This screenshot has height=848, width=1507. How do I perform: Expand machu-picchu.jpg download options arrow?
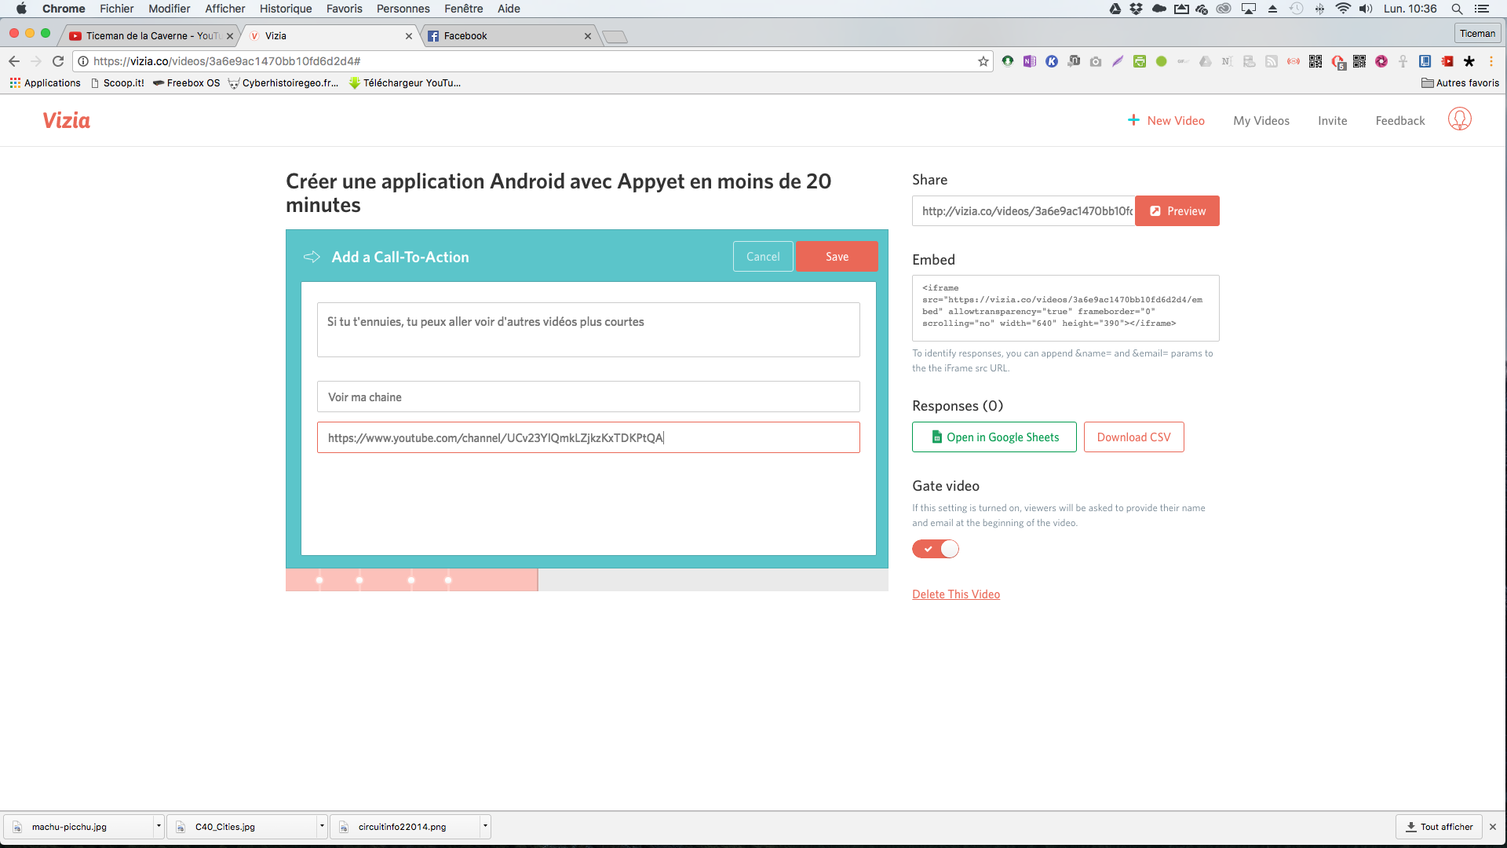click(159, 826)
